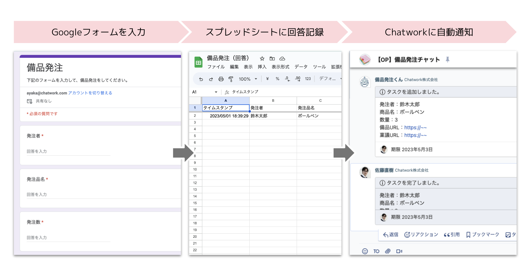Open the デフォ... font dropdown
532x277 pixels.
tap(330, 79)
